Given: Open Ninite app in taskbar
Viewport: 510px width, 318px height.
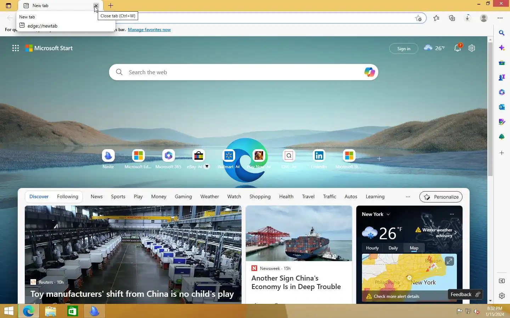Looking at the screenshot, I should click(94, 311).
